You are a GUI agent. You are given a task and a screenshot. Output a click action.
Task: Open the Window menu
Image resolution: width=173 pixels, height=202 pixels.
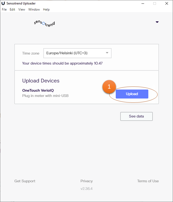tap(34, 10)
